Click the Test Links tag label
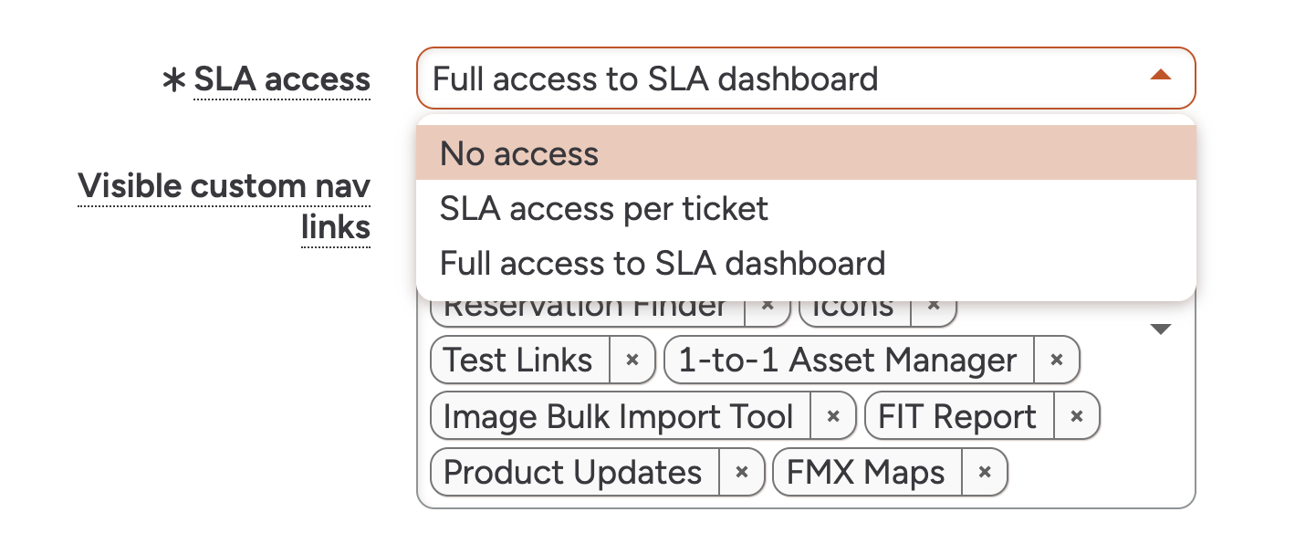Image resolution: width=1316 pixels, height=533 pixels. [x=517, y=361]
